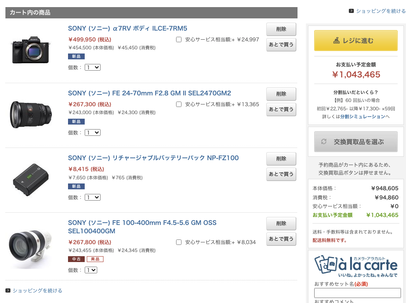Click the arrow icon beside bottom ショッピングを続ける
The image size is (406, 303).
click(x=8, y=290)
